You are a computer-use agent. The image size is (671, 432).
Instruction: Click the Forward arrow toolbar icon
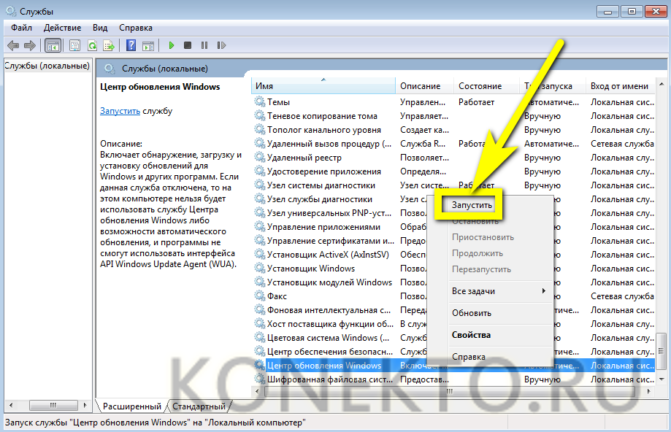29,45
